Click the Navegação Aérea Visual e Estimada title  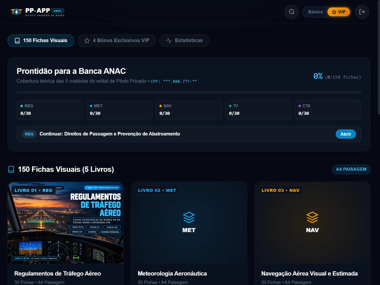click(x=309, y=274)
